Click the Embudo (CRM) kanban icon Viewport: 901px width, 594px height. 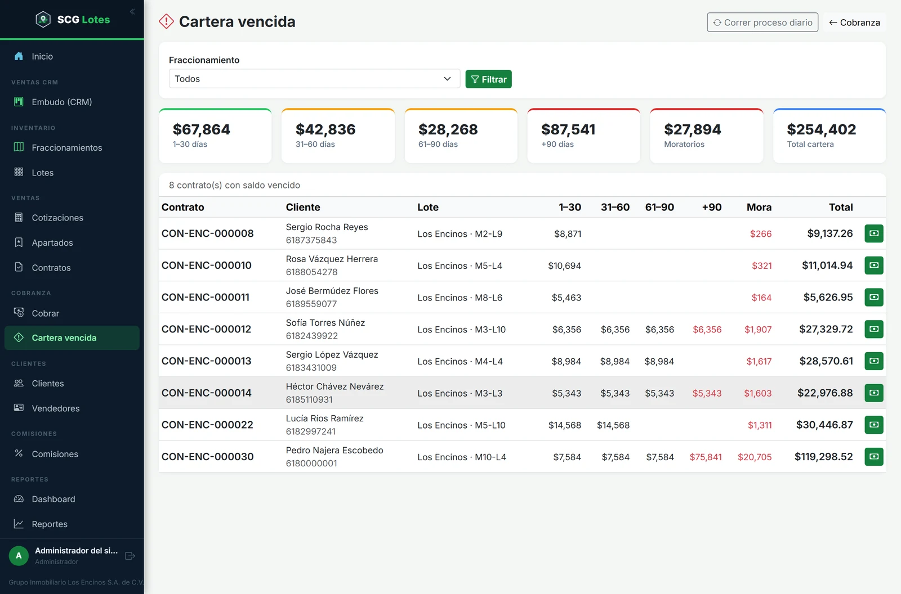click(19, 102)
